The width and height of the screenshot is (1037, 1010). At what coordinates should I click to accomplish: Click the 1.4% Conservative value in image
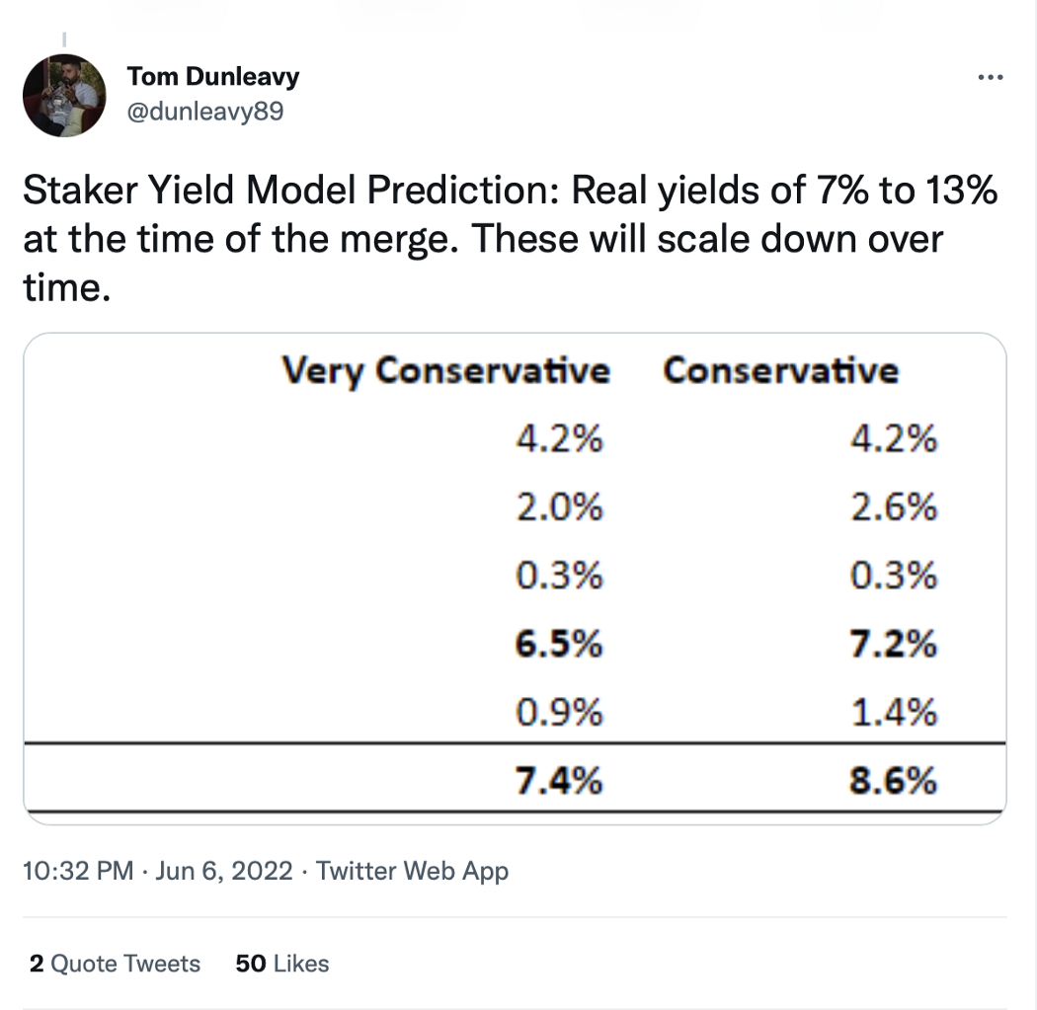pos(894,713)
